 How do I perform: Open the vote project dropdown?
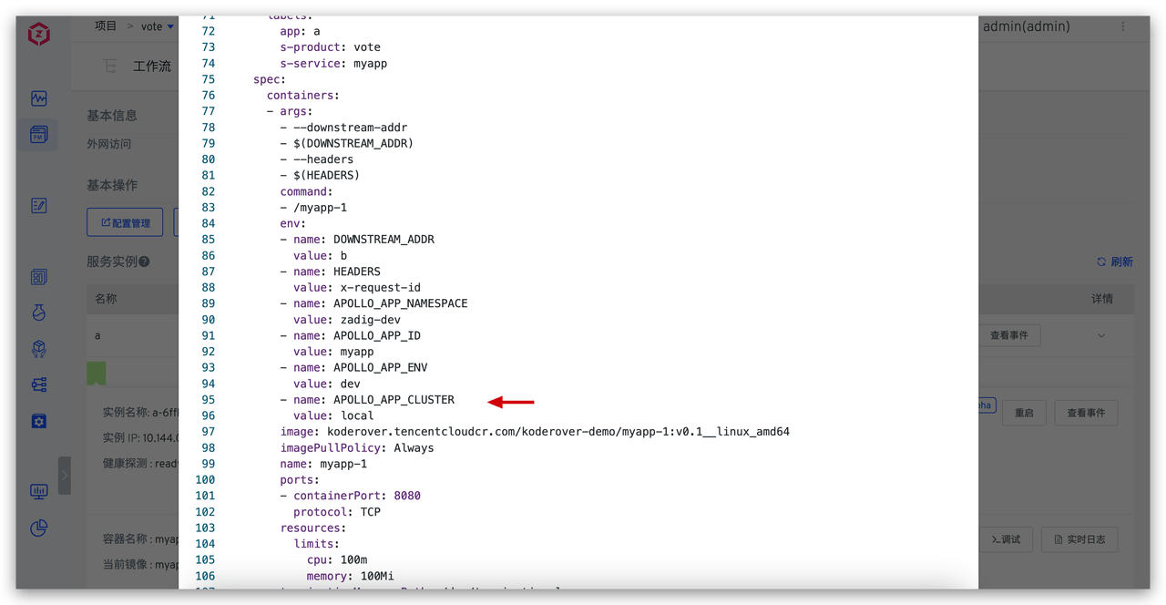pos(157,26)
